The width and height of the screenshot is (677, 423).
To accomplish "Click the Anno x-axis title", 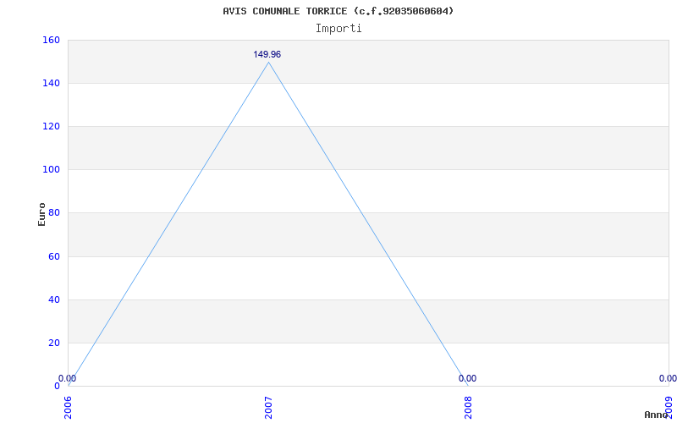I will (x=655, y=415).
